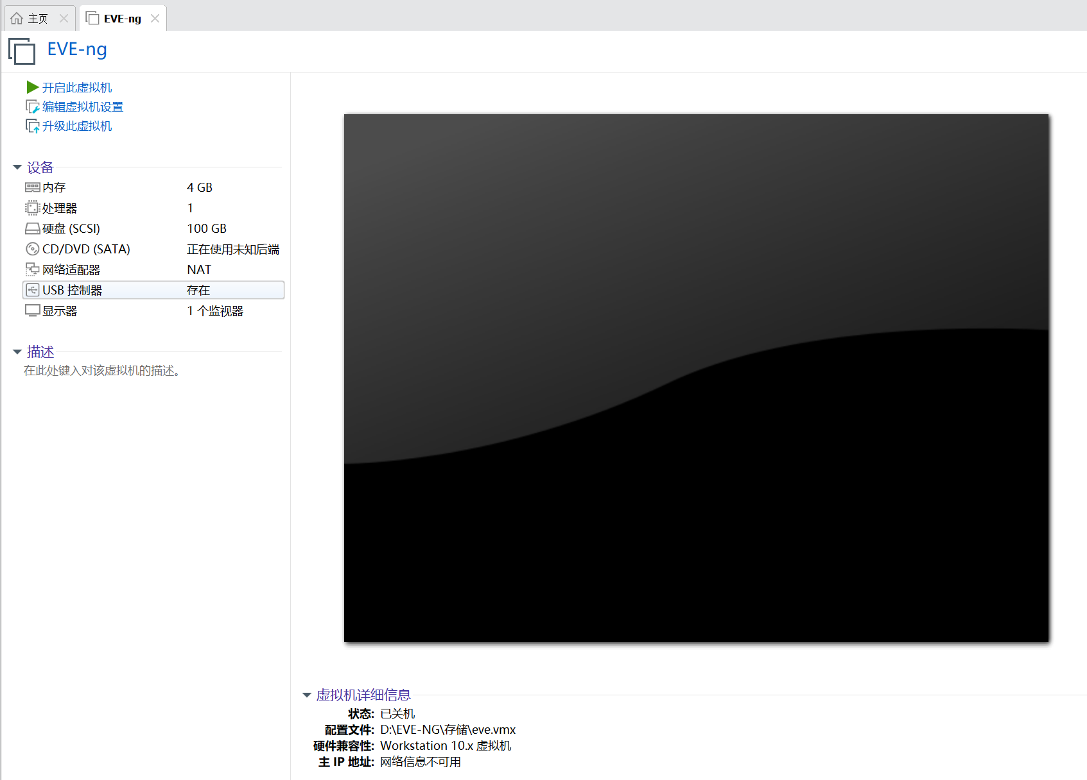The height and width of the screenshot is (780, 1087).
Task: Click the green play icon to power on
Action: (x=32, y=87)
